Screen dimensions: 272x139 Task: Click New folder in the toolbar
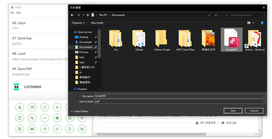[97, 23]
